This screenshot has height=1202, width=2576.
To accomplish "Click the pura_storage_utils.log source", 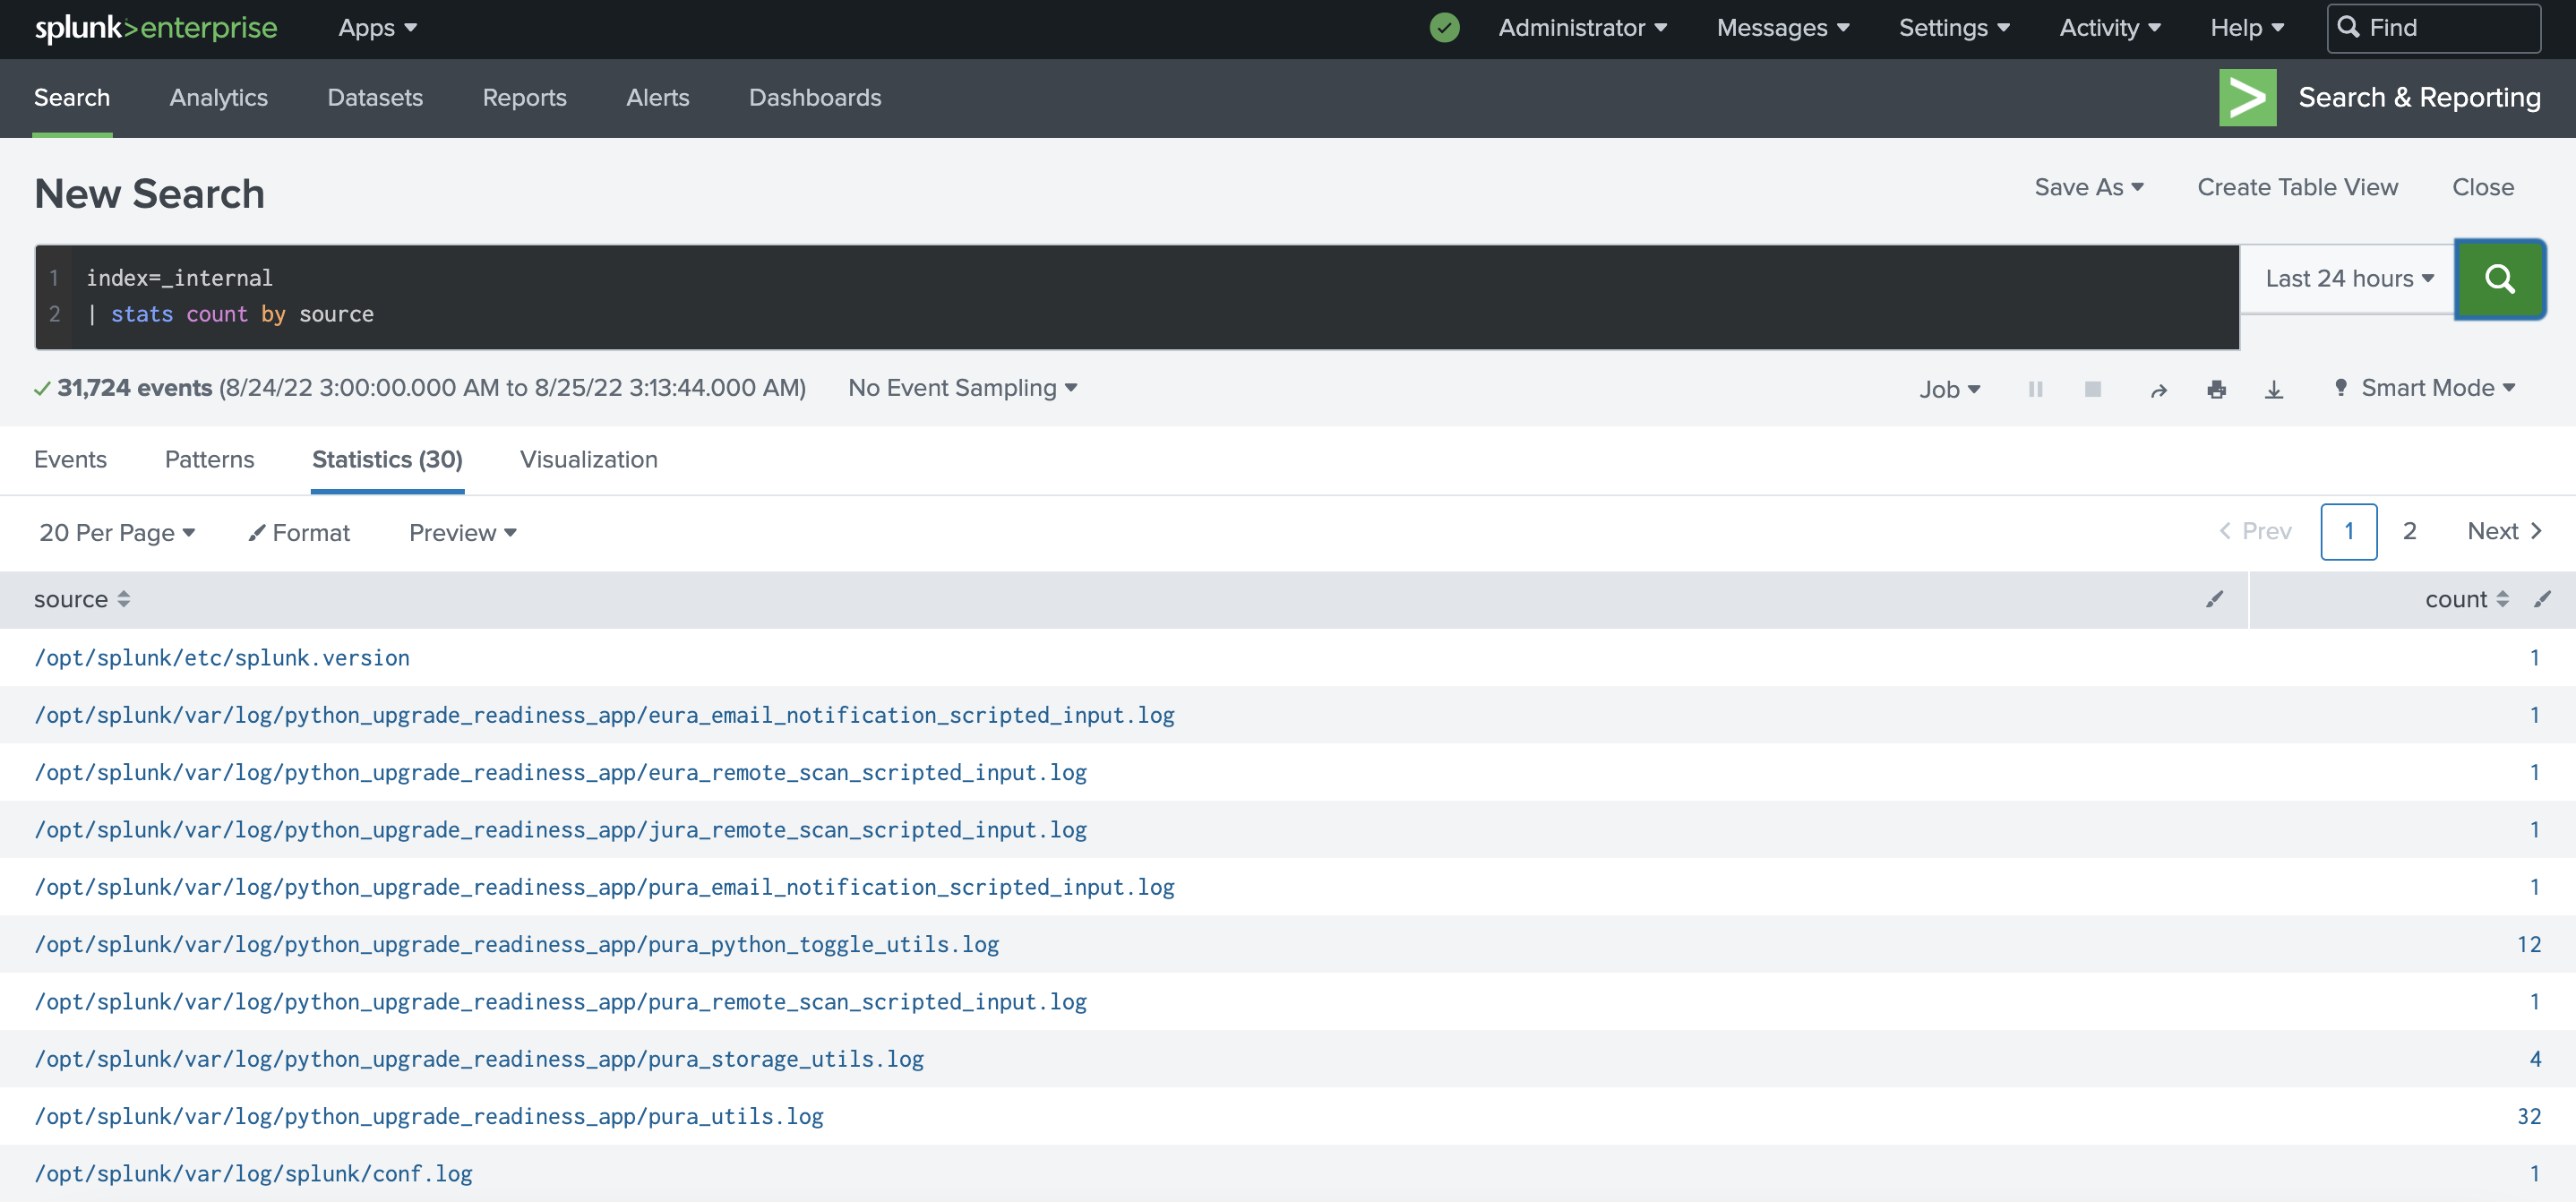I will (x=479, y=1059).
